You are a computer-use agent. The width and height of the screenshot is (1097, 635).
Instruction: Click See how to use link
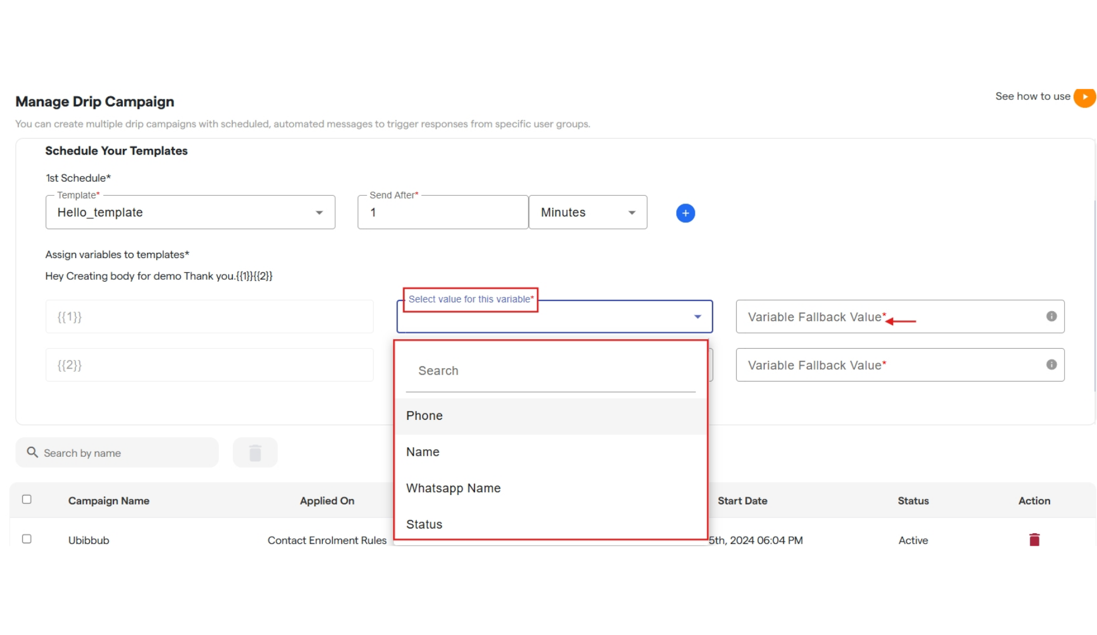[x=1032, y=96]
